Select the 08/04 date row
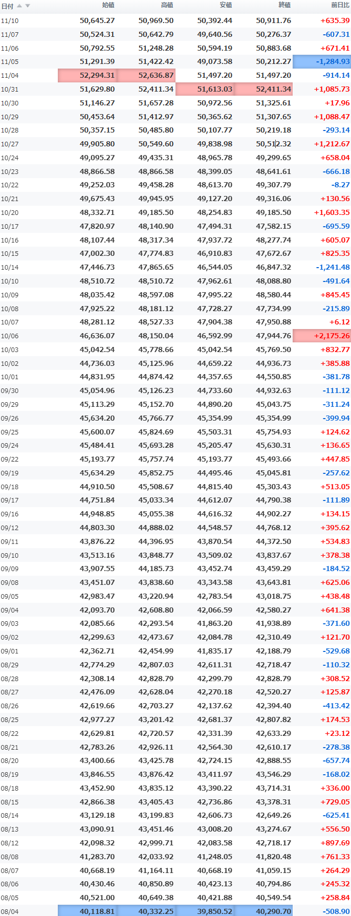Viewport: 351px width, 916px height. click(10, 911)
